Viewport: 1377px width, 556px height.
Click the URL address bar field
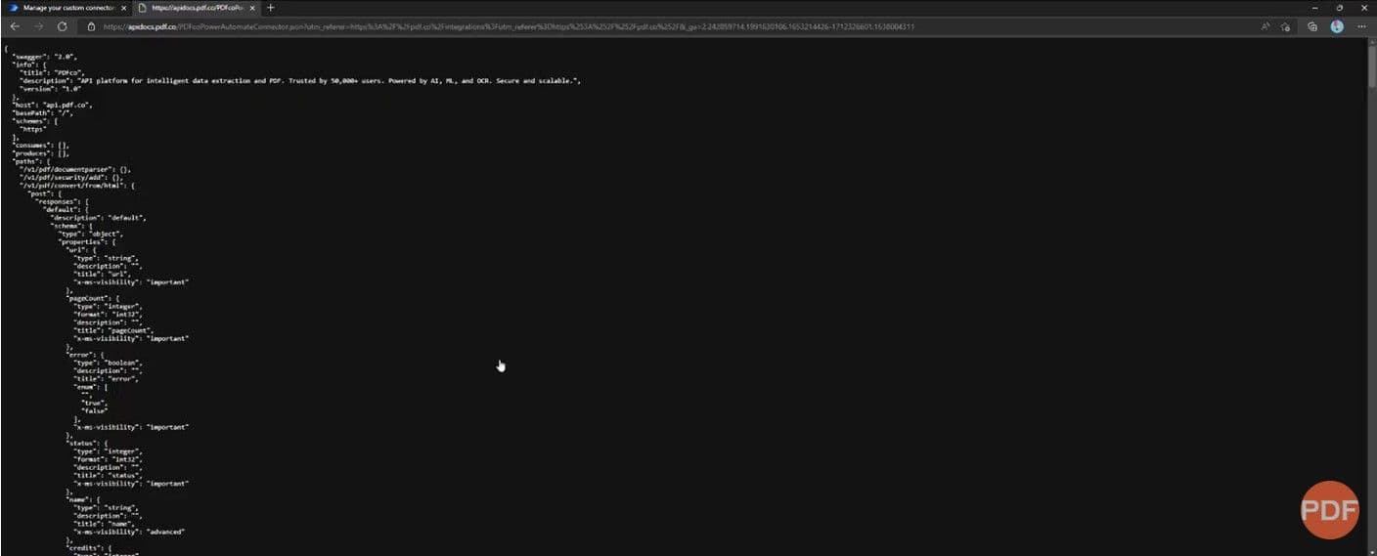[587, 26]
